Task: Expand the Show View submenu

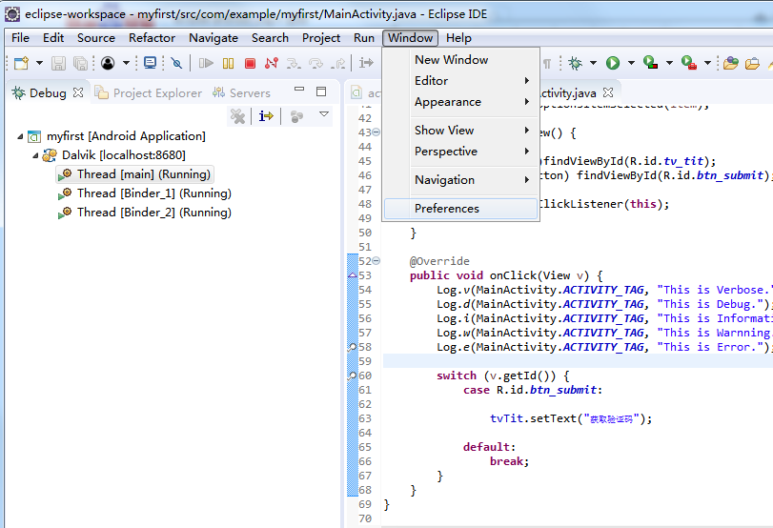Action: click(x=461, y=131)
